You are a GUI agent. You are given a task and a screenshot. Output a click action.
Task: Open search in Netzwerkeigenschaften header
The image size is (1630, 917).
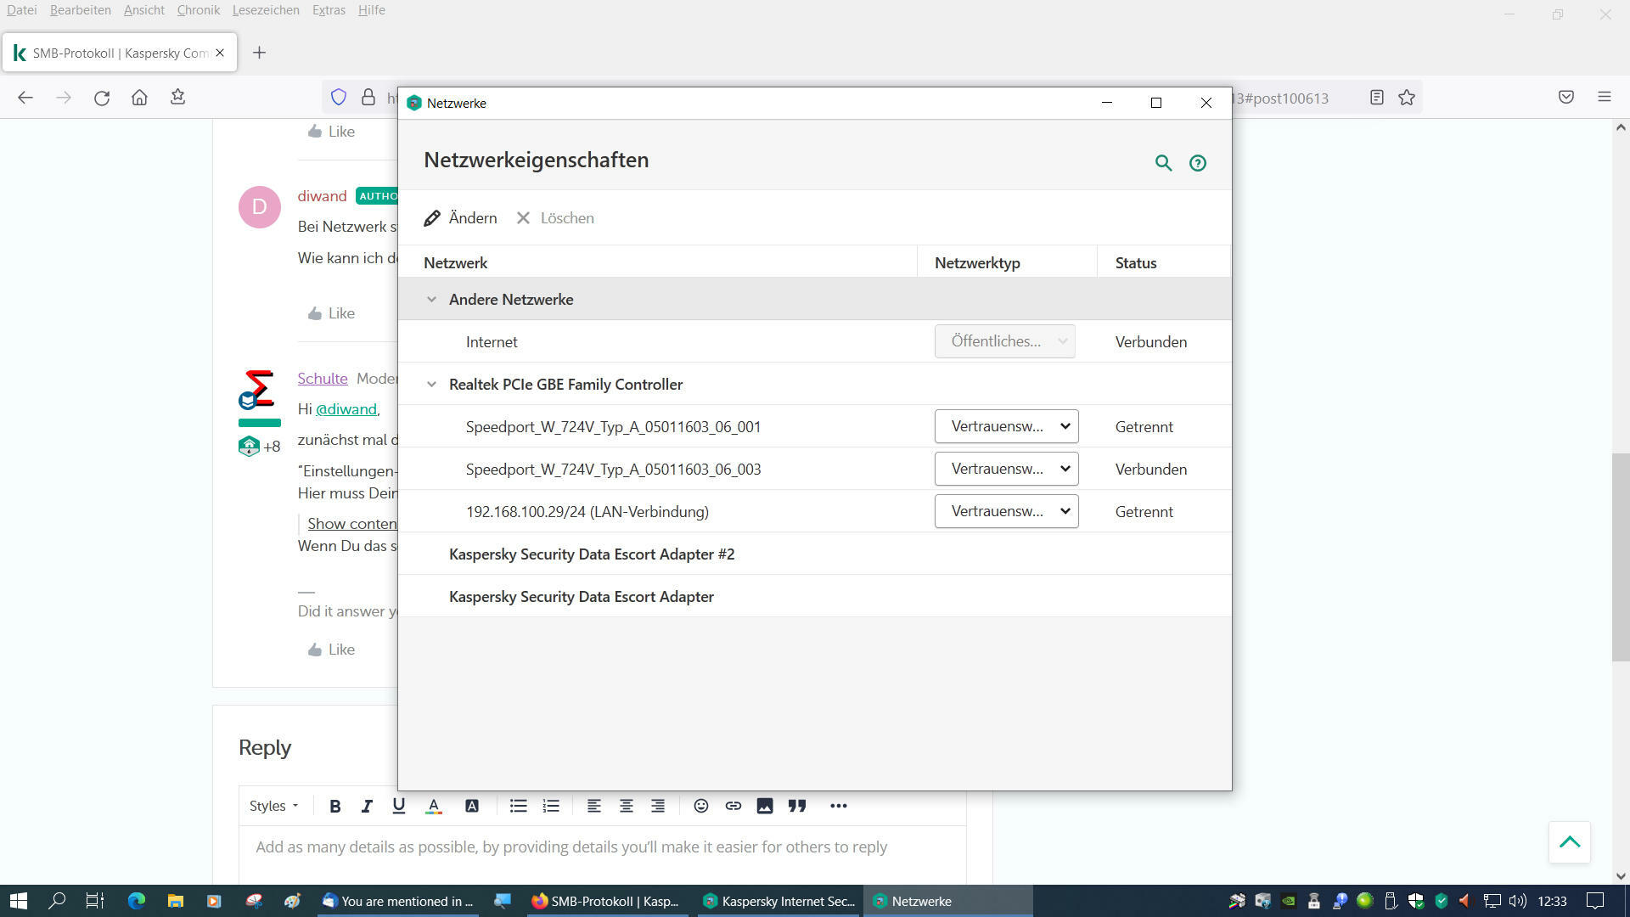click(1163, 163)
